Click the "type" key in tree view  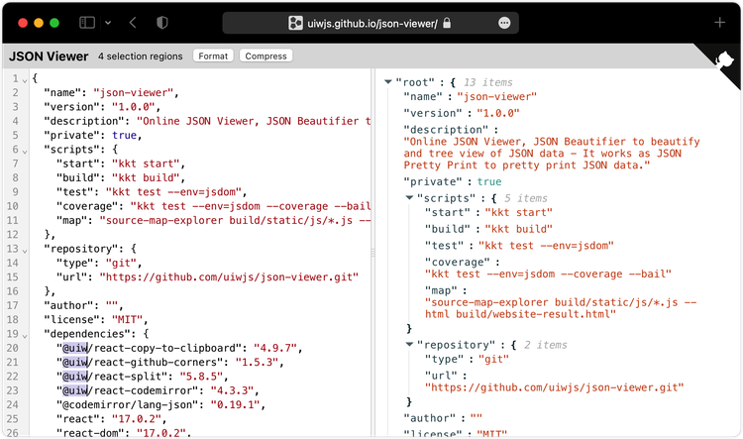444,359
